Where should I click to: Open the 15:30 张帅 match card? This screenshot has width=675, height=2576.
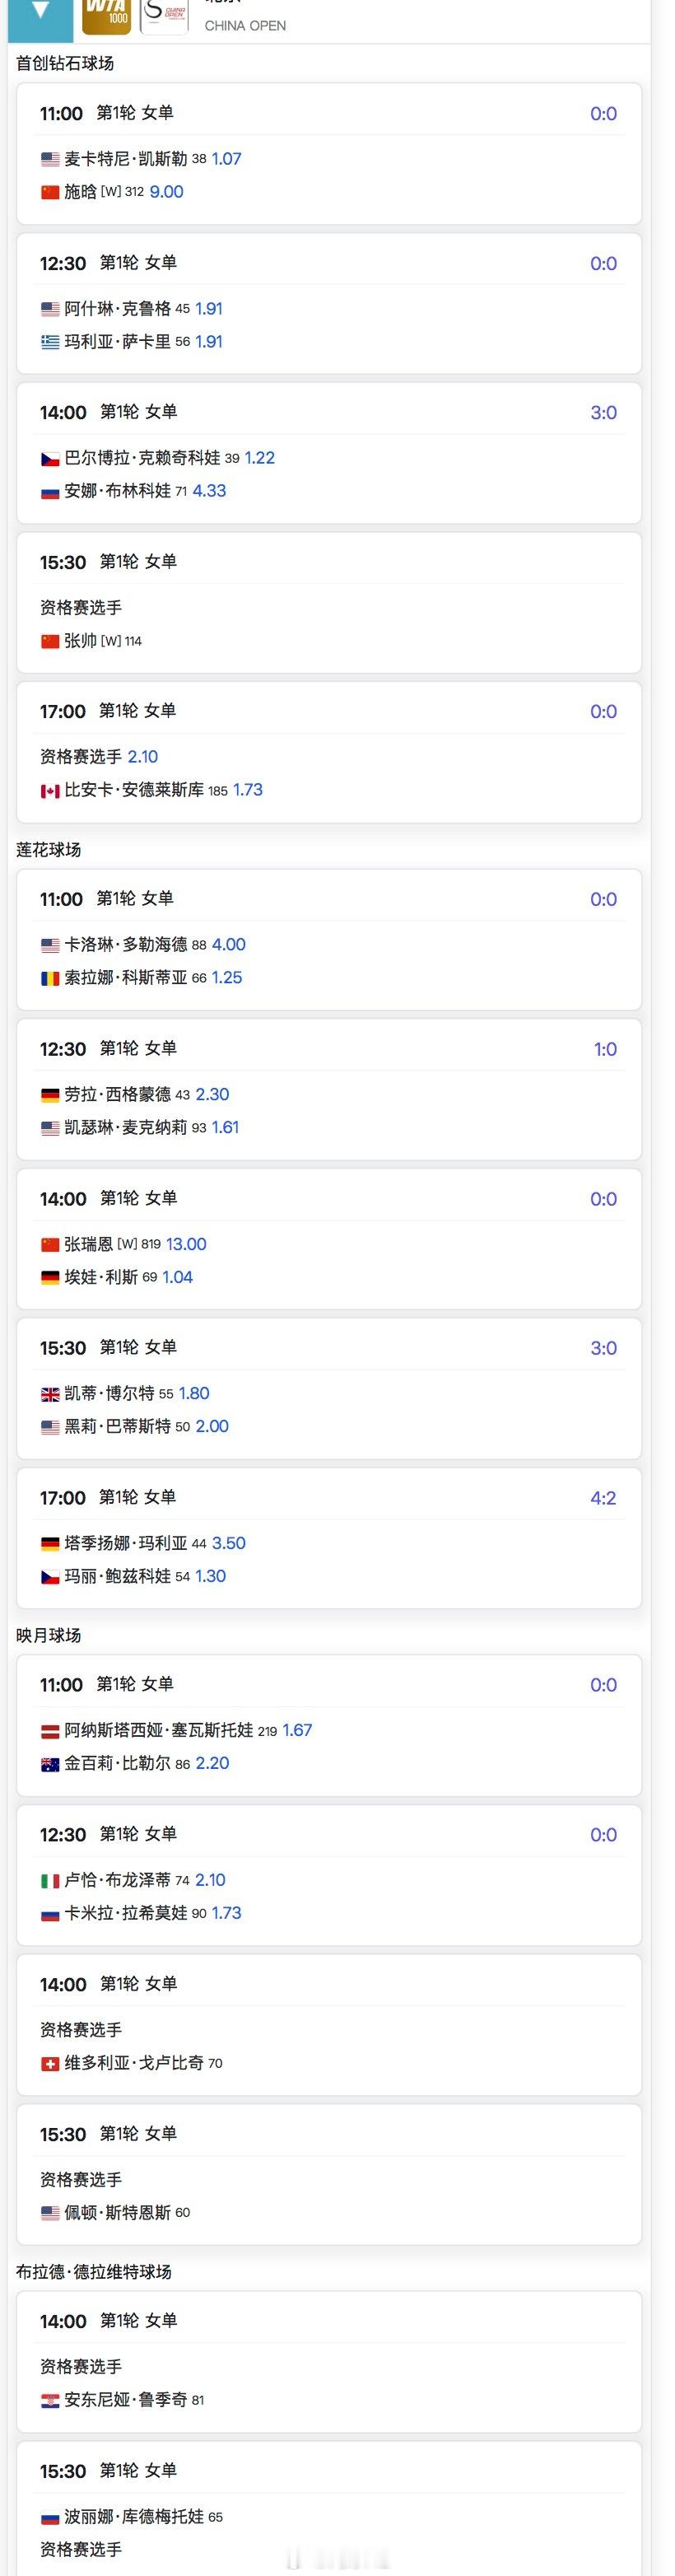pos(329,602)
